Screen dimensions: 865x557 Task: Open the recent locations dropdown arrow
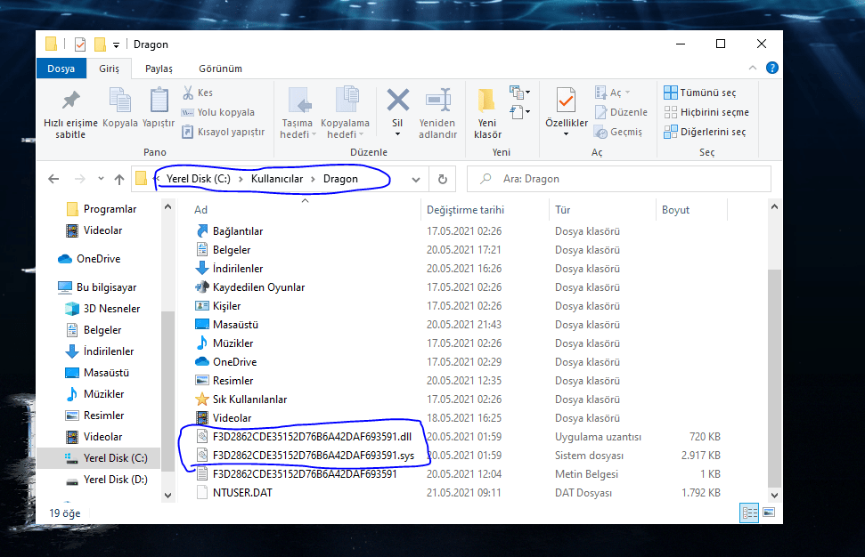(101, 179)
